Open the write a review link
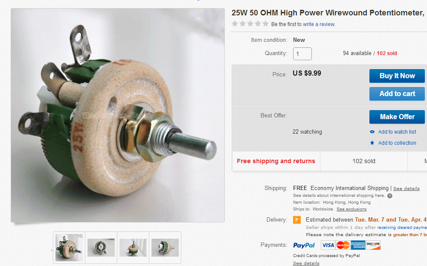The image size is (427, 266). click(319, 24)
